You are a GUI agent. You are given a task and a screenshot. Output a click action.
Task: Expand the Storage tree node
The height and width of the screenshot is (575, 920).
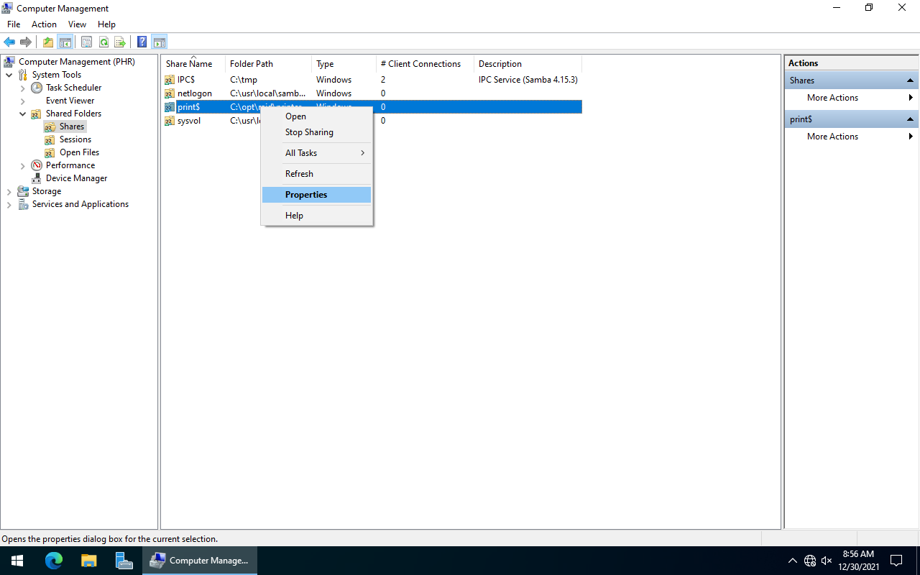tap(9, 191)
